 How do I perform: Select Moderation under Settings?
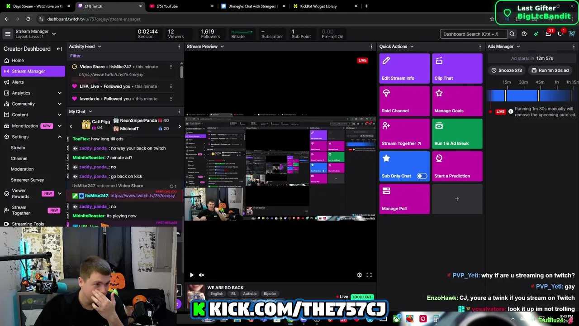22,169
